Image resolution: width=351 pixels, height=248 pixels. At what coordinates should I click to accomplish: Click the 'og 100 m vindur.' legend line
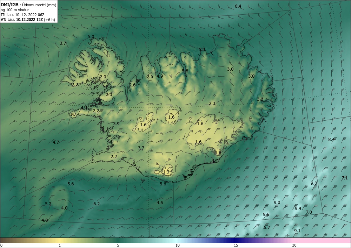[15, 9]
